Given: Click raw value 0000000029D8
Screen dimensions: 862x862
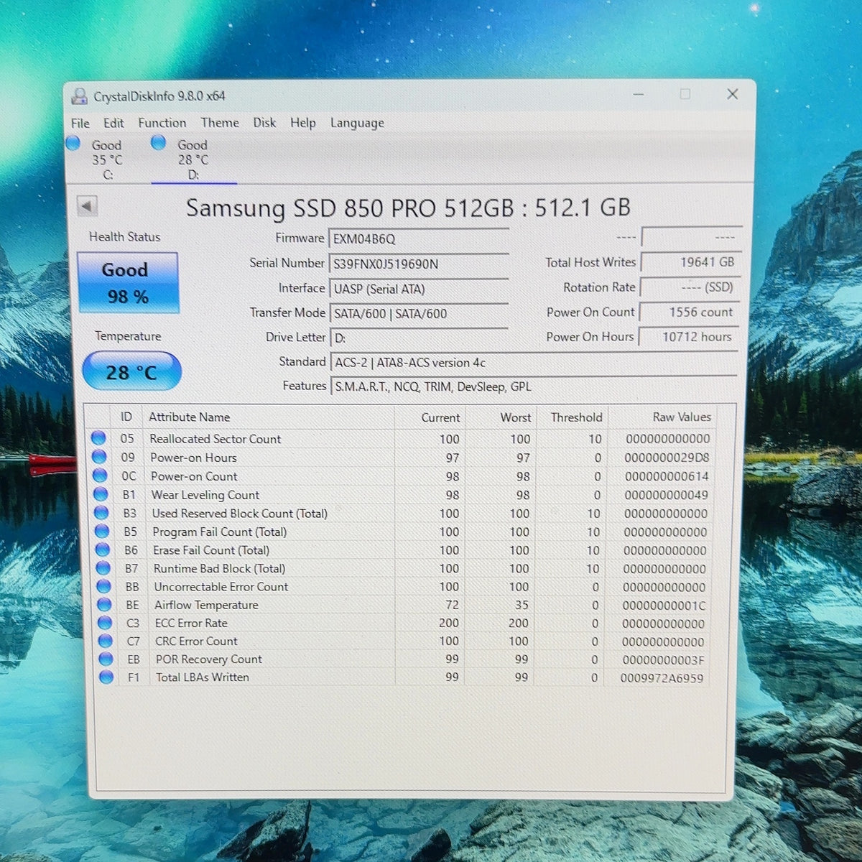Looking at the screenshot, I should click(x=667, y=458).
